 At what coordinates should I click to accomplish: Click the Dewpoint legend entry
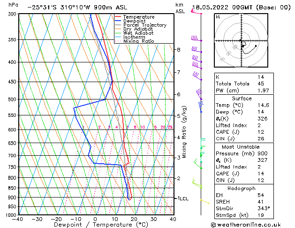click(x=134, y=21)
